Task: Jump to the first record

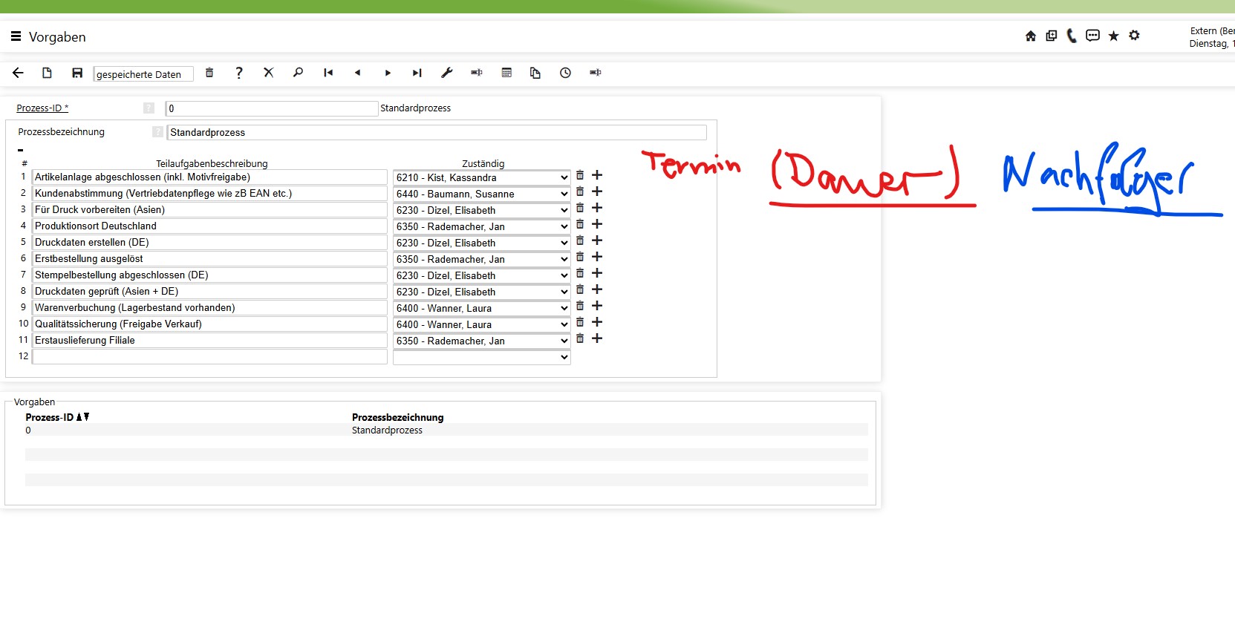Action: tap(328, 73)
